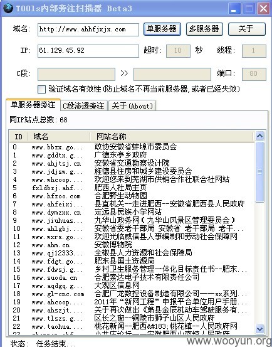Select row www.hfzoo.com 合肥野生动物园

[x=132, y=196]
